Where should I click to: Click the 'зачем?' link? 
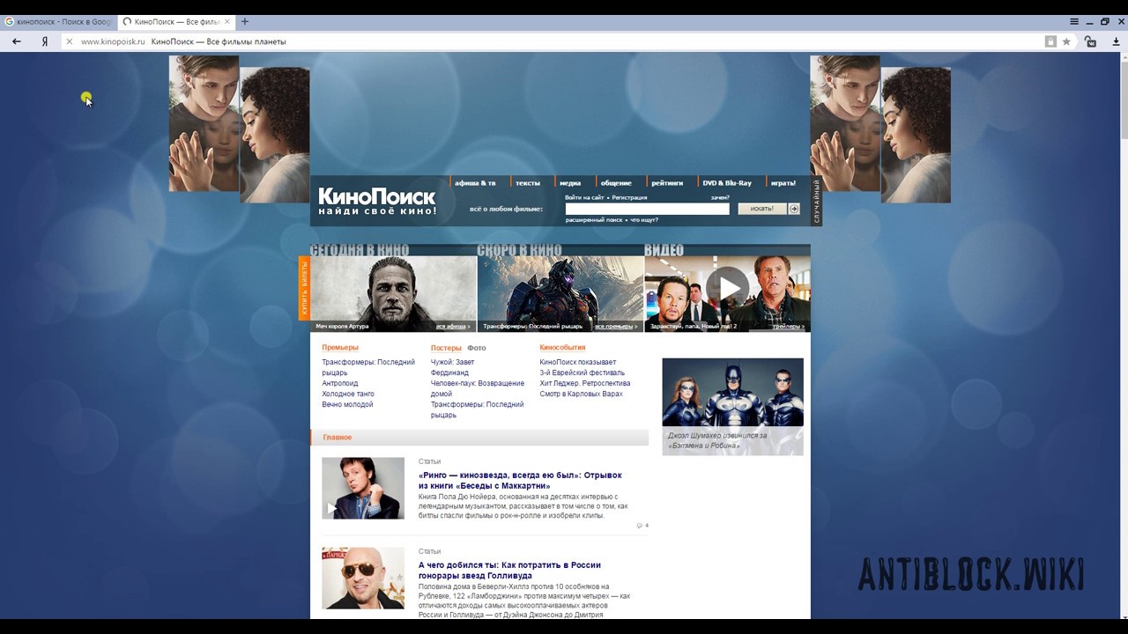point(720,198)
